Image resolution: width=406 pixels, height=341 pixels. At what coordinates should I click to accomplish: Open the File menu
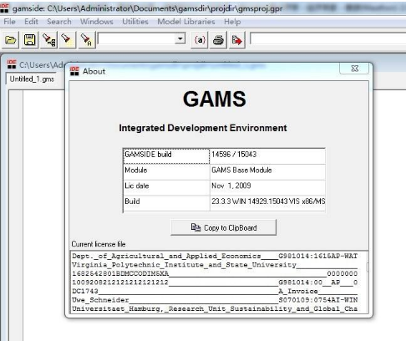pyautogui.click(x=9, y=22)
